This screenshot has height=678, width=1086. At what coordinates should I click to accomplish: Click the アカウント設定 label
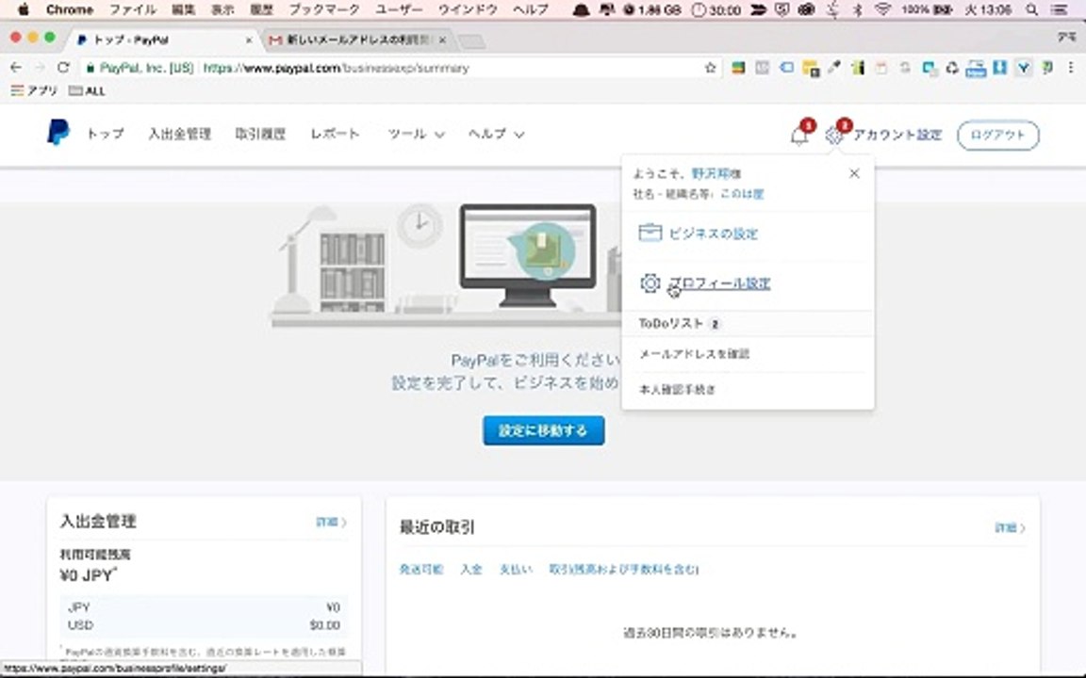[897, 135]
